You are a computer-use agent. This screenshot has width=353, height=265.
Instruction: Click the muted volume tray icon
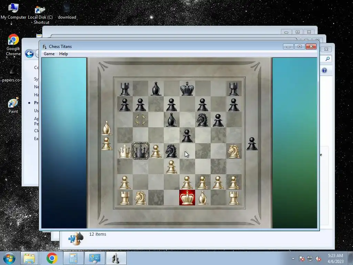[x=318, y=258]
